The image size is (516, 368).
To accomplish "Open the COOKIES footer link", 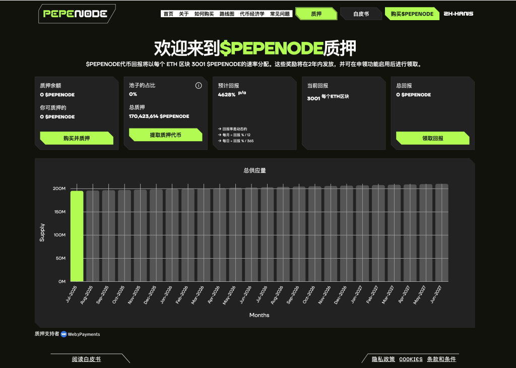I will coord(411,359).
